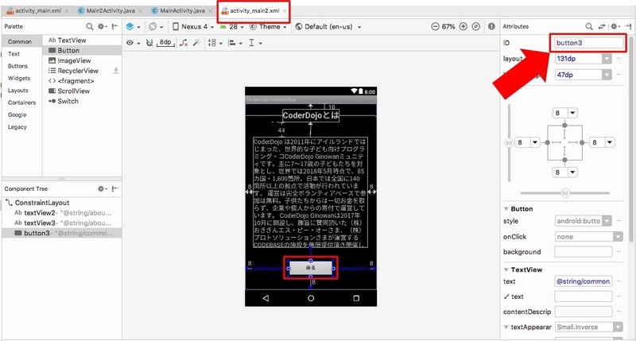Screen dimensions: 636x341
Task: Search the Palette with the magnifier icon
Action: click(x=90, y=26)
